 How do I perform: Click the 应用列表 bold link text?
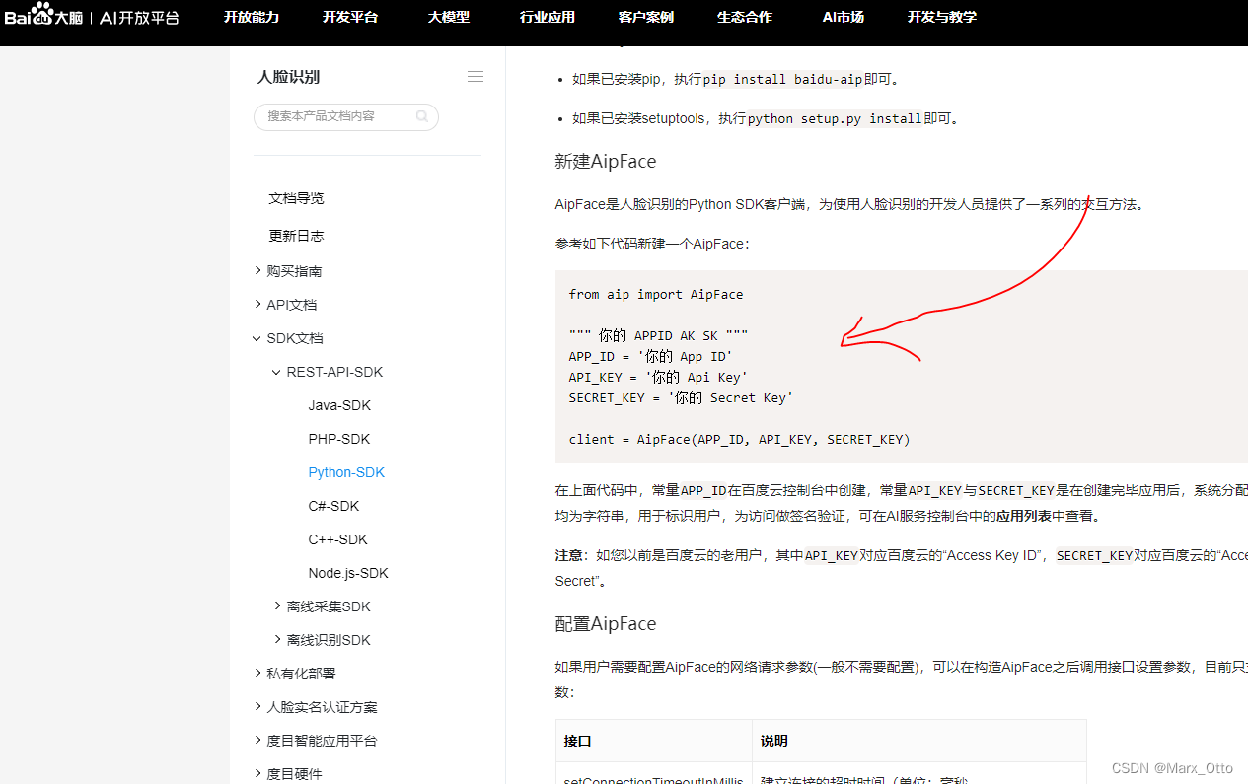click(x=1024, y=516)
